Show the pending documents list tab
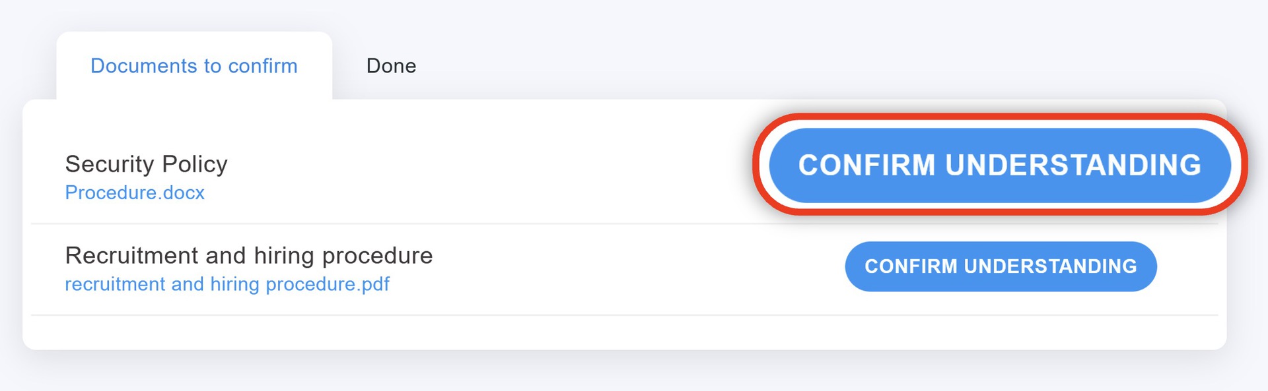 [x=194, y=66]
